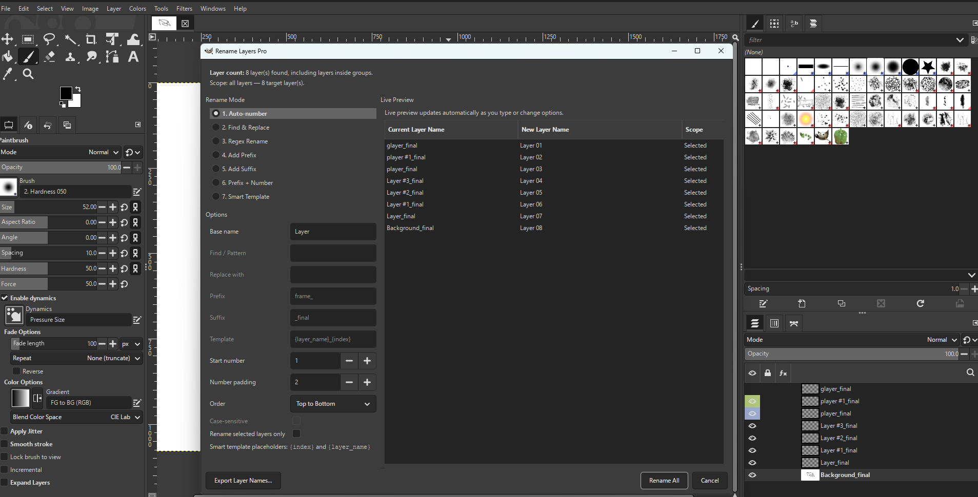Open the Colors menu
This screenshot has width=978, height=497.
137,9
